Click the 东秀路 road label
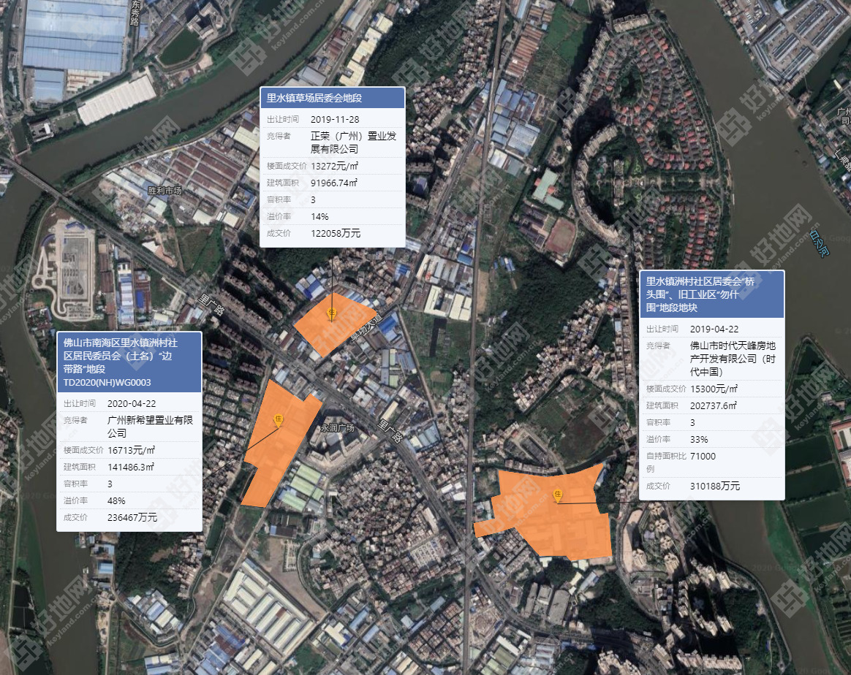Image resolution: width=851 pixels, height=675 pixels. click(x=135, y=13)
